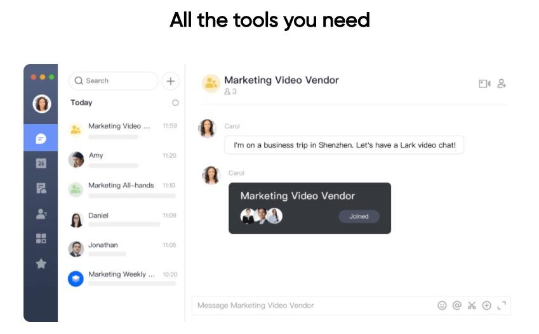The image size is (539, 334).
Task: Select the Amy conversation
Action: 124,160
